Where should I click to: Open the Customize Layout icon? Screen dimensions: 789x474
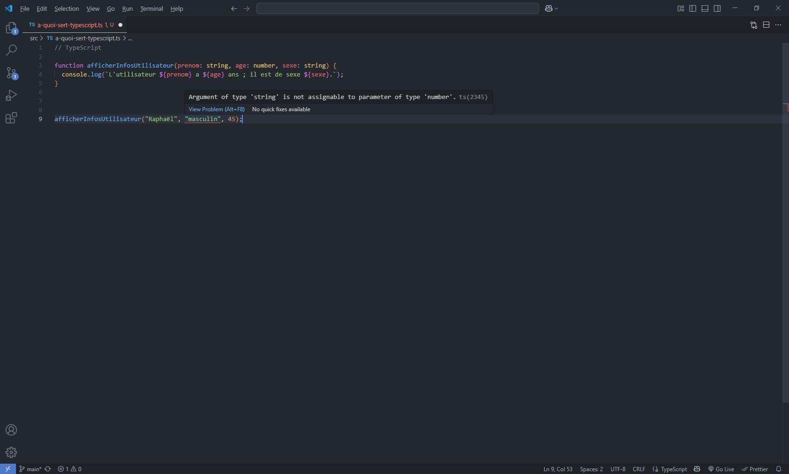click(681, 8)
